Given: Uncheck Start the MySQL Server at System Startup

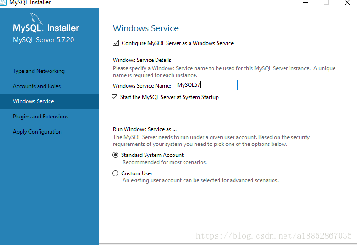Looking at the screenshot, I should coord(114,97).
